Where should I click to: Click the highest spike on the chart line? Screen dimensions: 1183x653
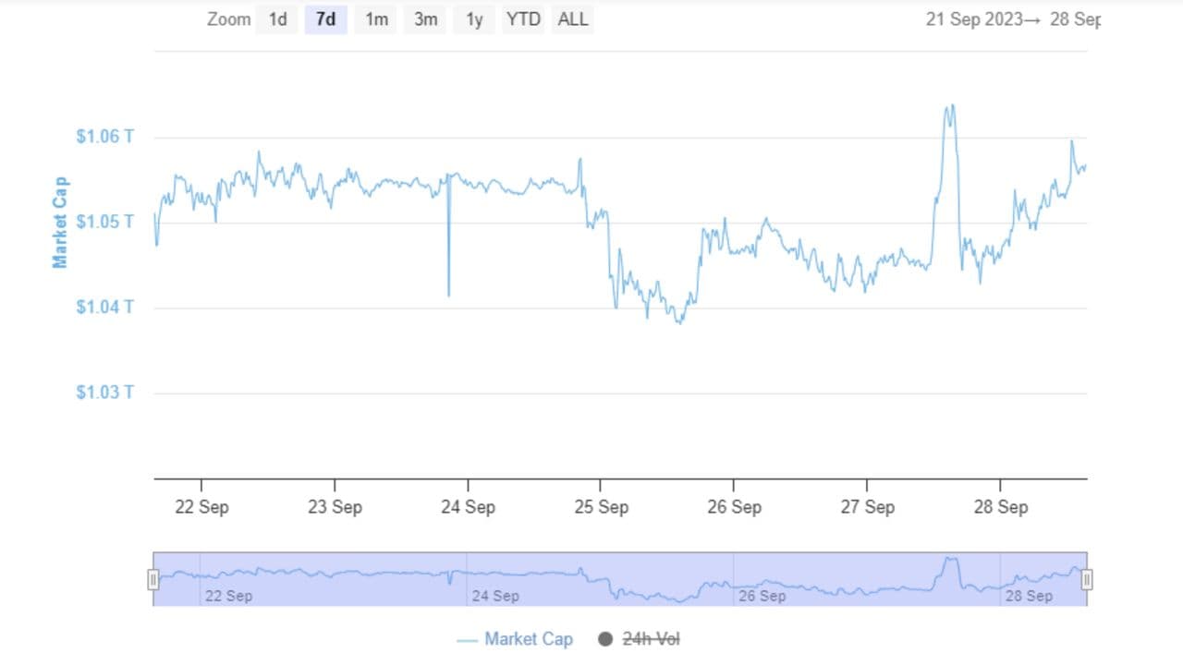pos(949,107)
